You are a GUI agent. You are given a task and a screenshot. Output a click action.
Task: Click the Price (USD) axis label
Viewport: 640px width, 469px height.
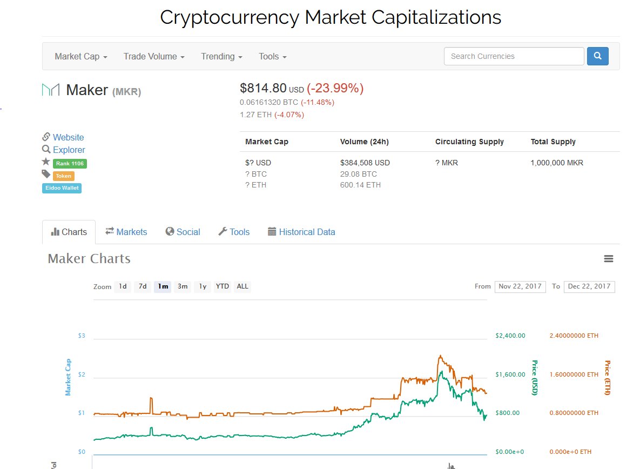pos(534,378)
